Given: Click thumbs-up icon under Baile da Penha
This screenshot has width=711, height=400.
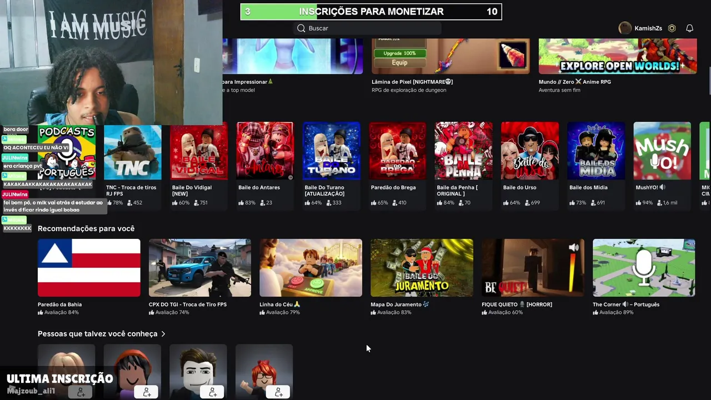Looking at the screenshot, I should (x=440, y=203).
